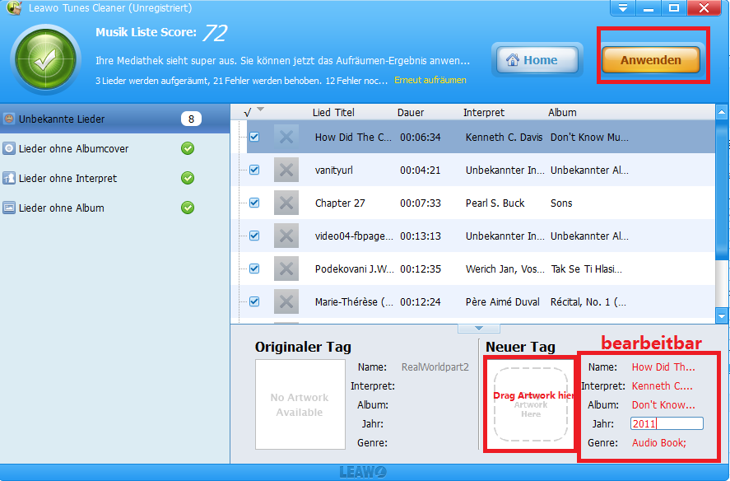Image resolution: width=730 pixels, height=481 pixels.
Task: Click the new tag artwork drop area
Action: pyautogui.click(x=531, y=404)
